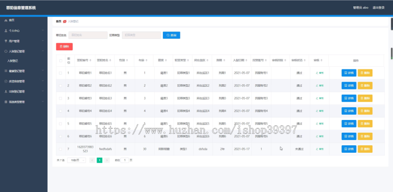Click the 1620373983523 cell in row 7

click(85, 149)
